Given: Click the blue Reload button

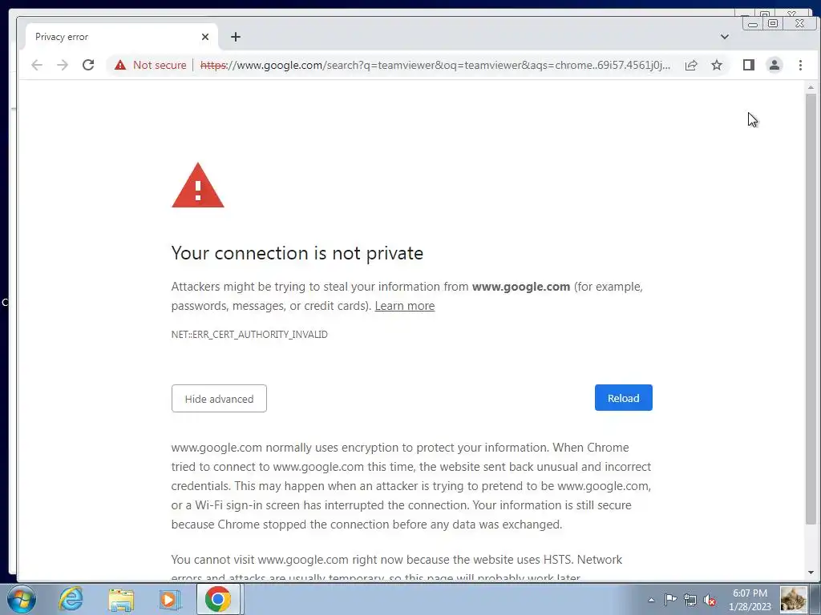Looking at the screenshot, I should coord(624,398).
